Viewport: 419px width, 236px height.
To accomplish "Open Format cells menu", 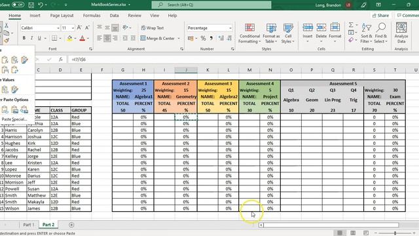I will click(335, 33).
